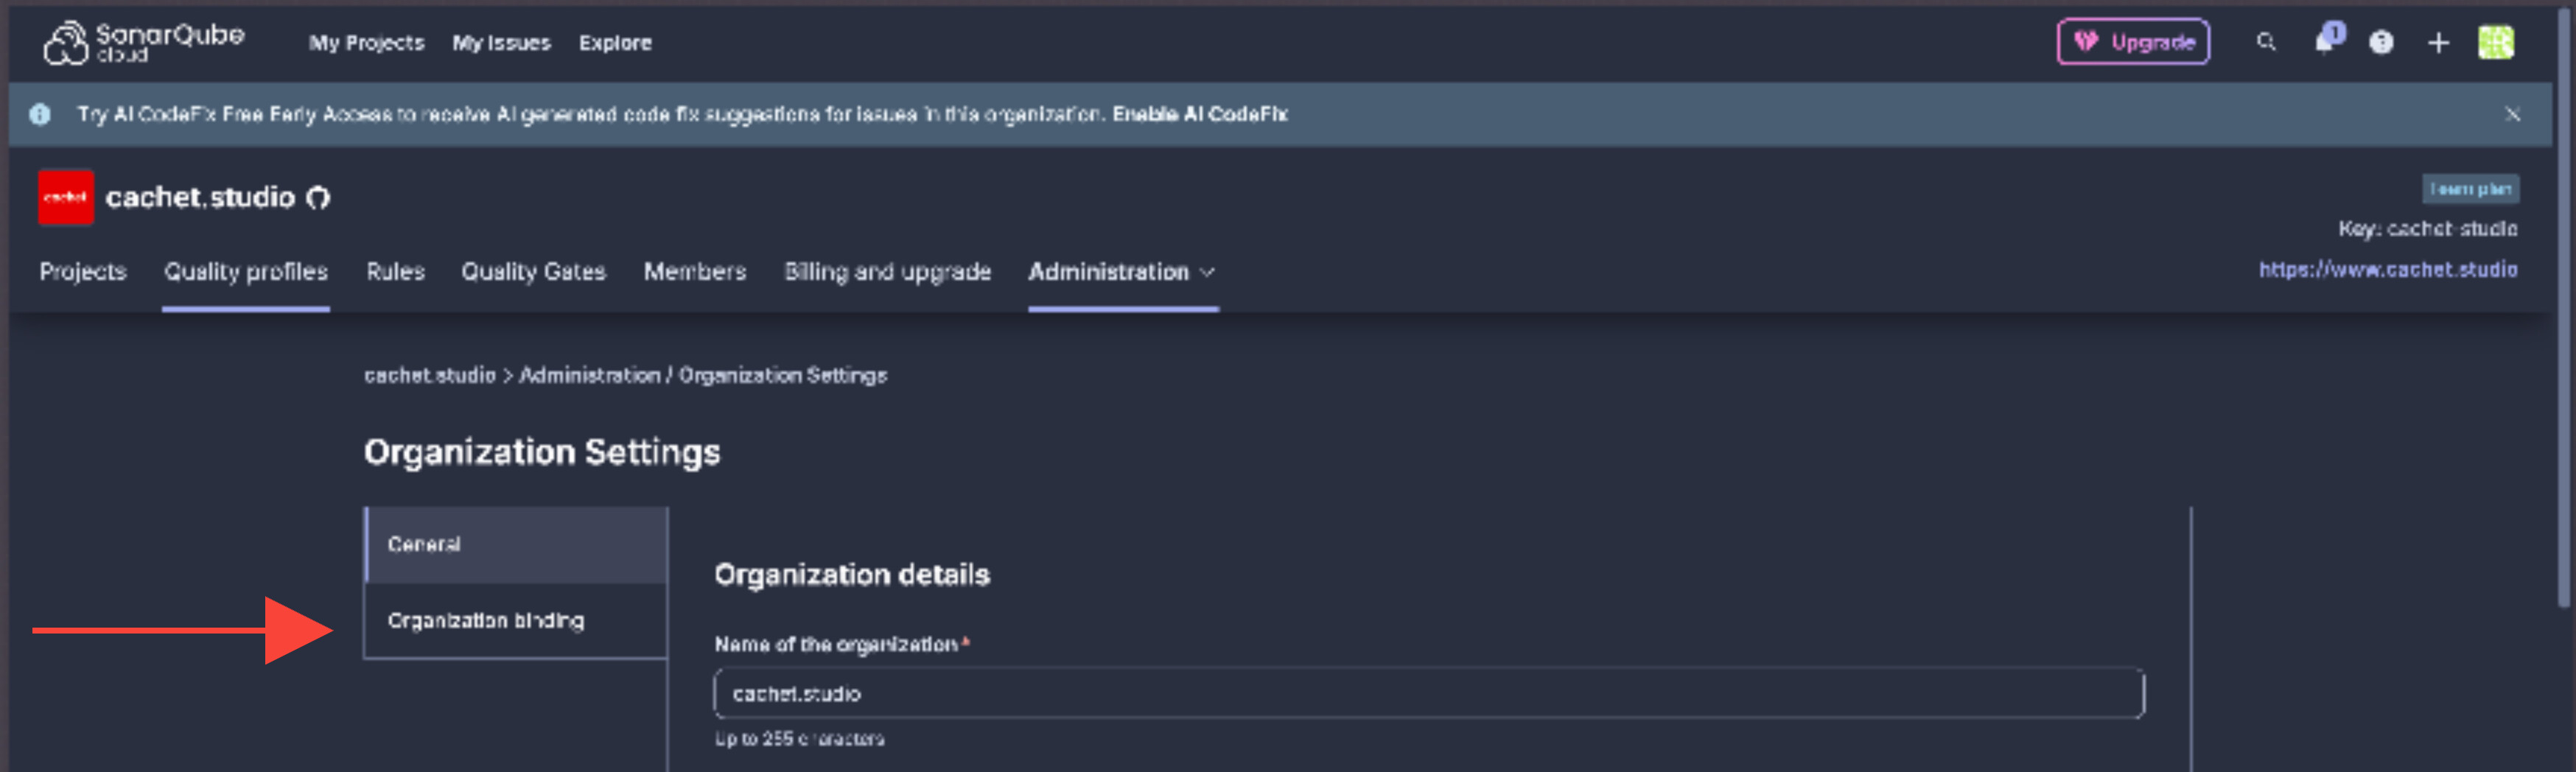Screen dimensions: 2576x772
Task: Switch to the Quality profiles tab
Action: tap(246, 272)
